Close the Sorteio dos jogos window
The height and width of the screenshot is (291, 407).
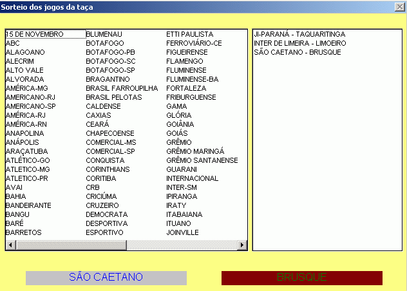[399, 7]
